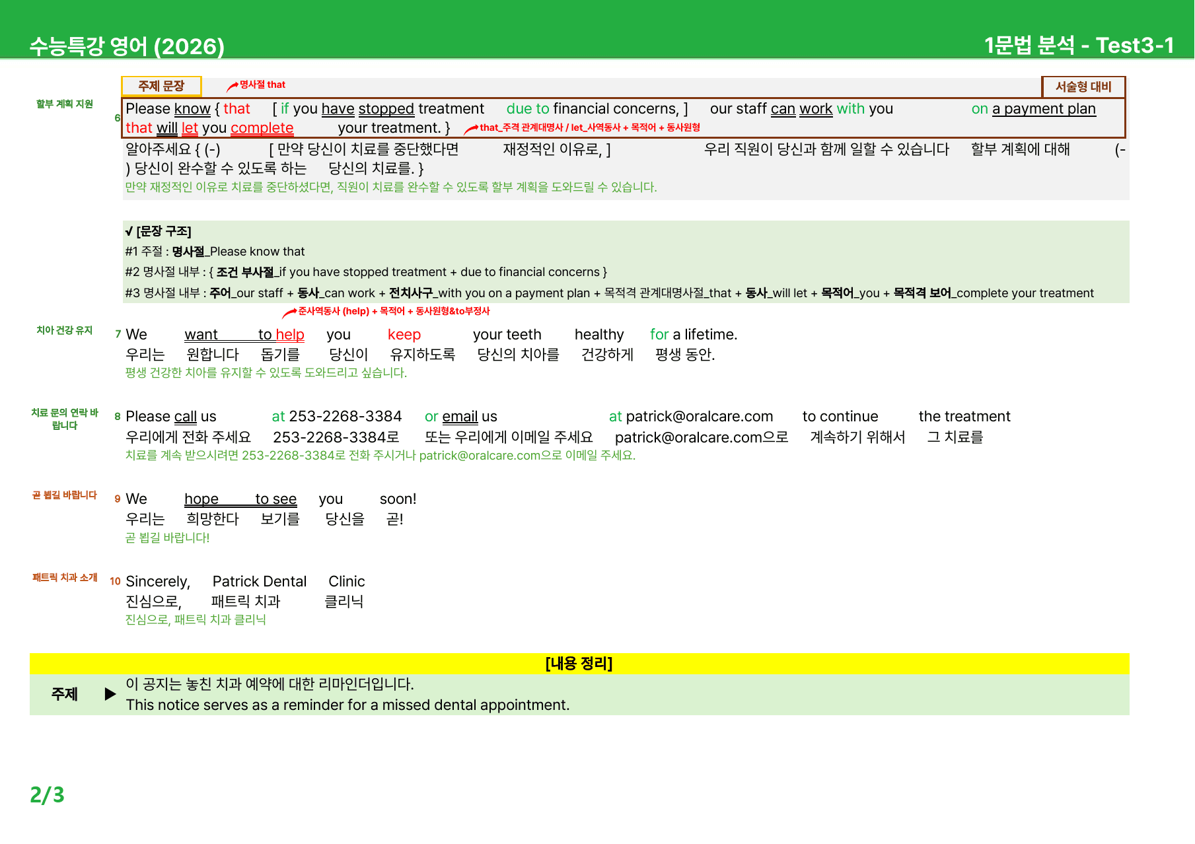Viewport: 1195px width, 844px height.
Task: Click the phrase for a lifetime.
Action: (694, 335)
